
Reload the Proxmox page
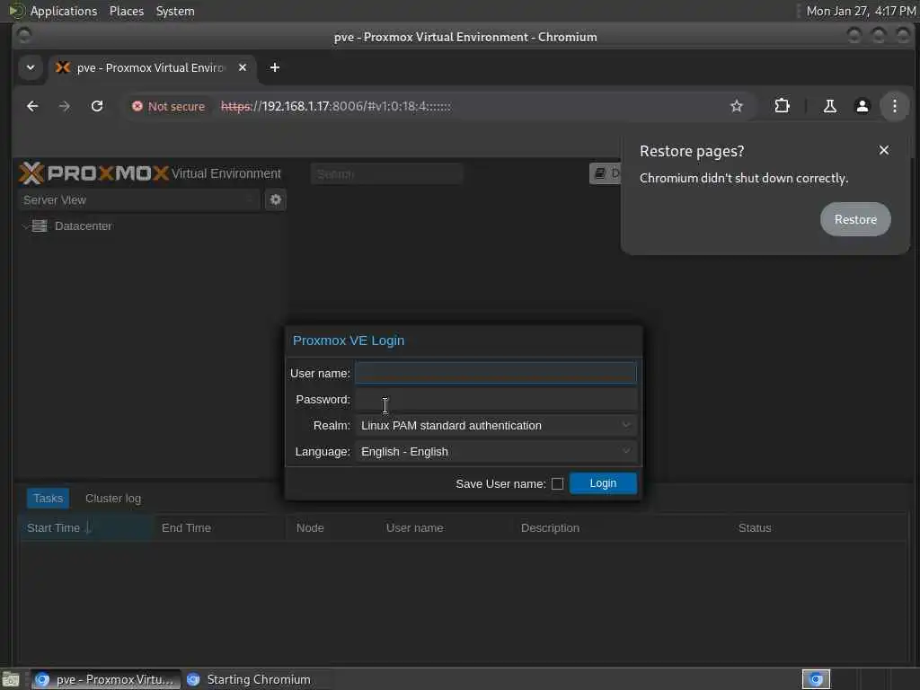click(97, 106)
